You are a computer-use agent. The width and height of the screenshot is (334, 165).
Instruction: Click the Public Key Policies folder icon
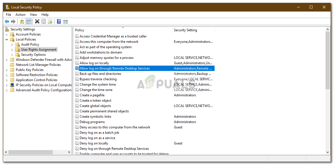coord(12,70)
